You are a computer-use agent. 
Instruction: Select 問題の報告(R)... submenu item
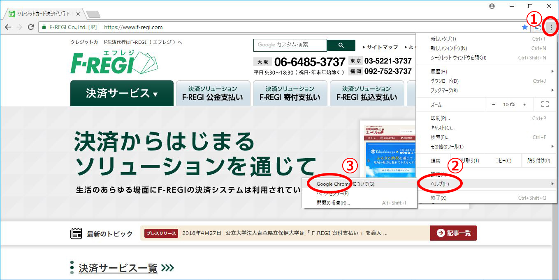pos(360,203)
